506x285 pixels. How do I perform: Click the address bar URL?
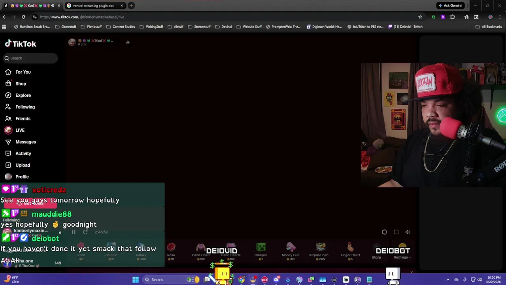(x=82, y=17)
